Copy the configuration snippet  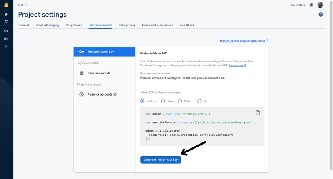[258, 113]
